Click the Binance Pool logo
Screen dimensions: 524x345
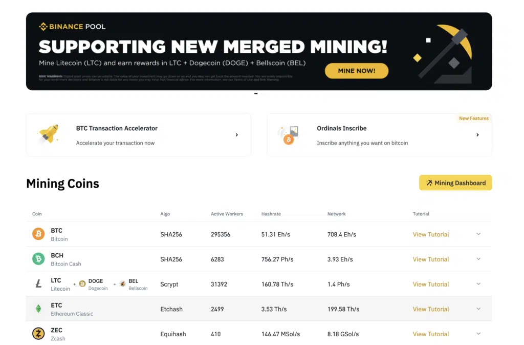coord(72,26)
